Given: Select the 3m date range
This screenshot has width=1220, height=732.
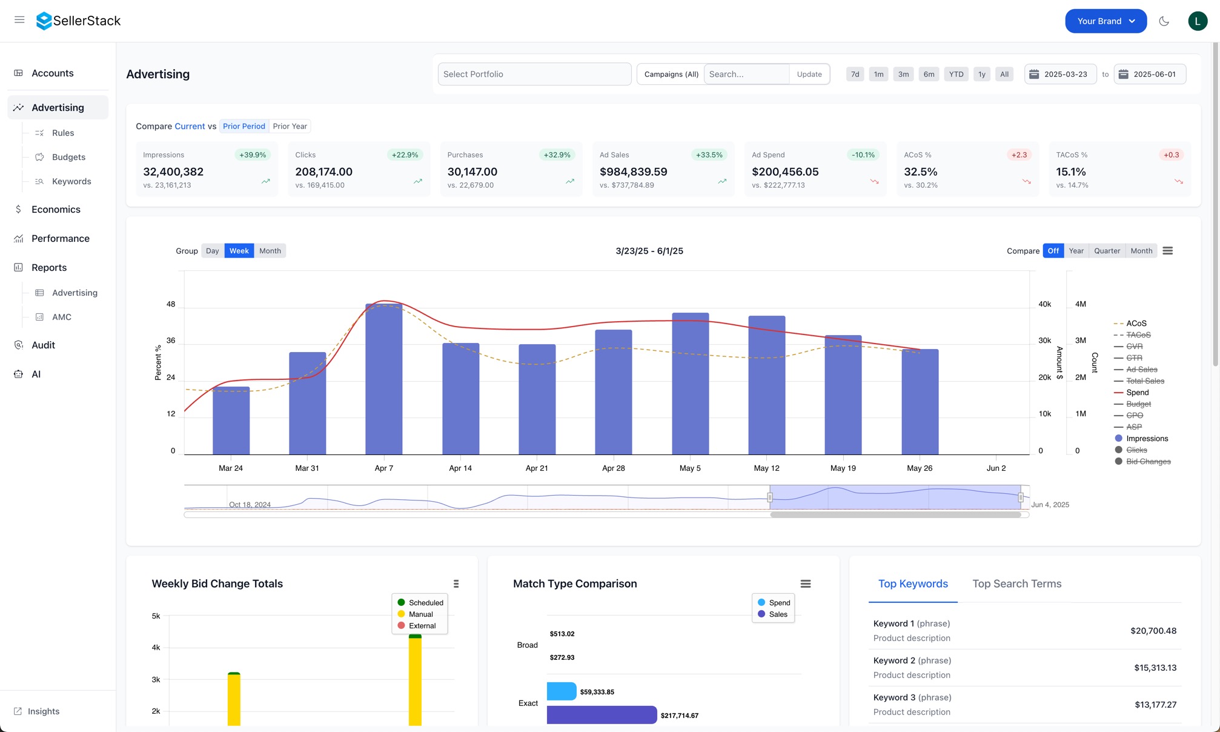Looking at the screenshot, I should 903,74.
